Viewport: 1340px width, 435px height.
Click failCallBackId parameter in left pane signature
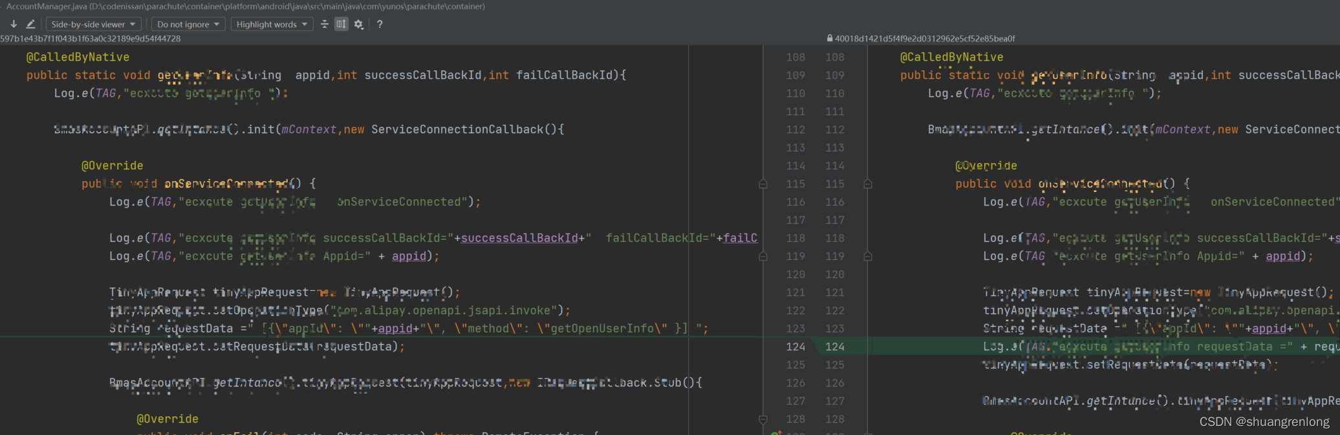[x=564, y=75]
